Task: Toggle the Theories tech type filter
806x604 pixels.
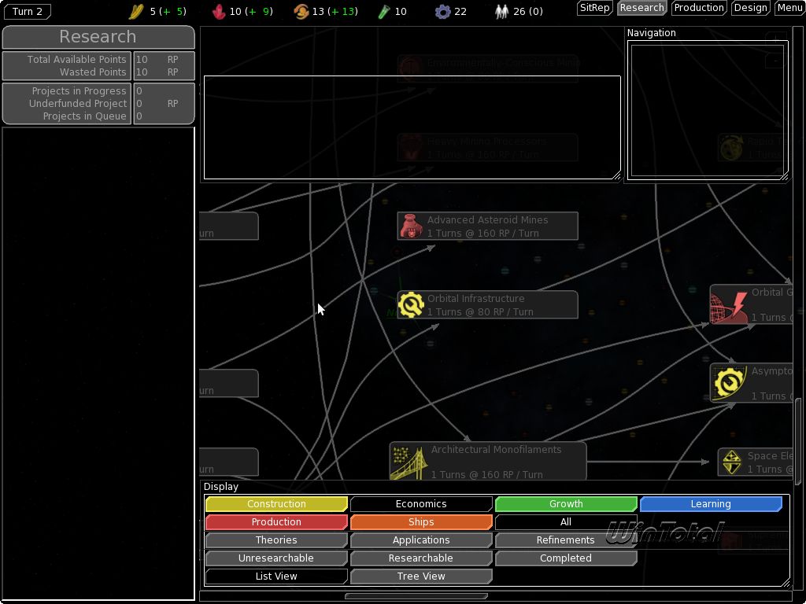Action: (276, 540)
